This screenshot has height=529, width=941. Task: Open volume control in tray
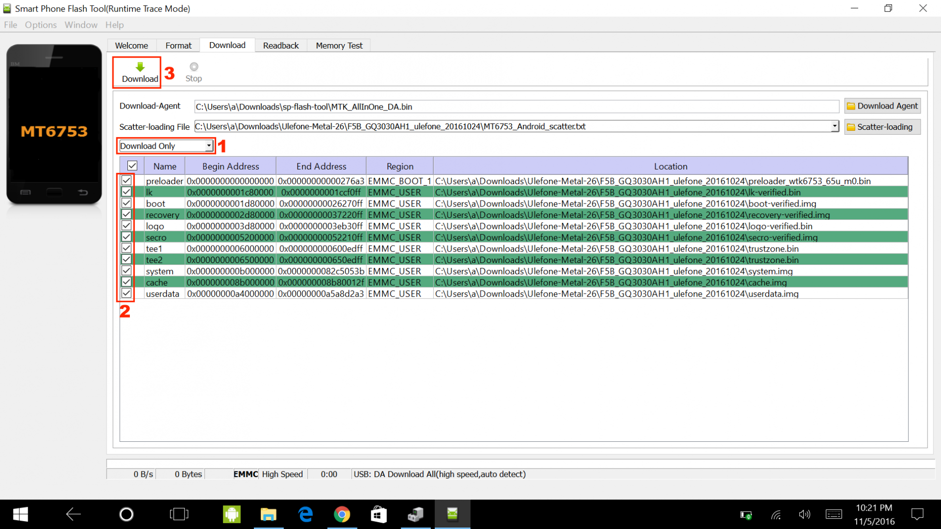(x=804, y=515)
